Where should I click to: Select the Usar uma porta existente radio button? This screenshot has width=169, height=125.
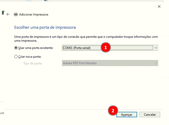(x=16, y=48)
